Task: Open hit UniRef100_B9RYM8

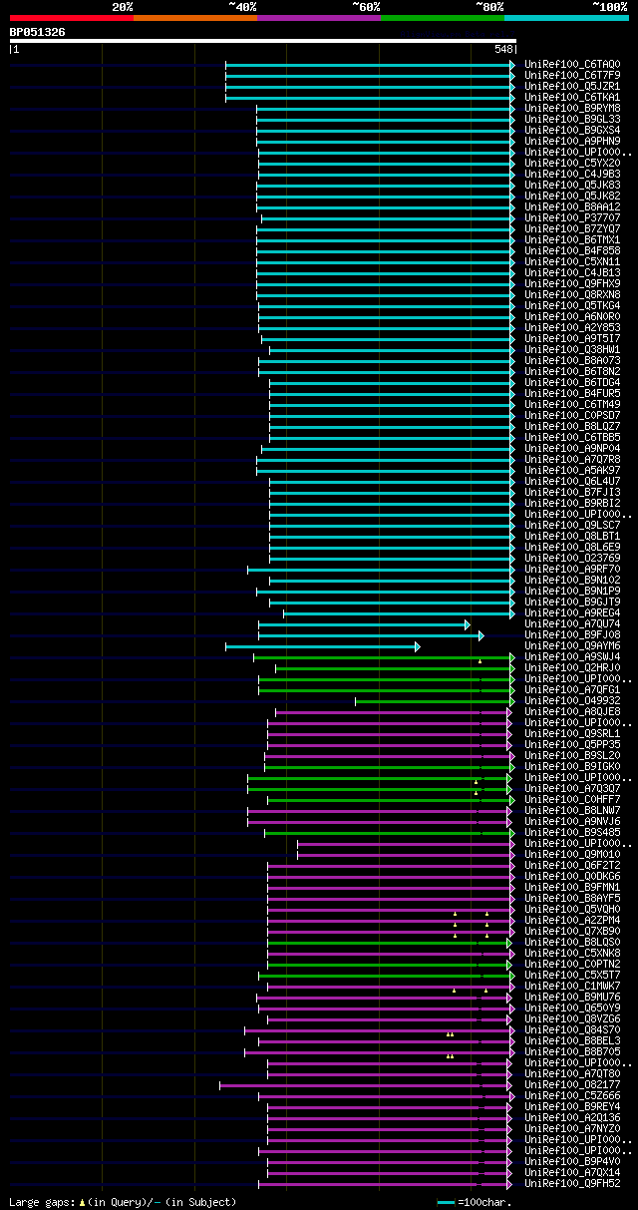Action: pyautogui.click(x=572, y=108)
